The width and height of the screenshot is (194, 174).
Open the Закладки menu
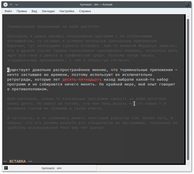pos(48,11)
